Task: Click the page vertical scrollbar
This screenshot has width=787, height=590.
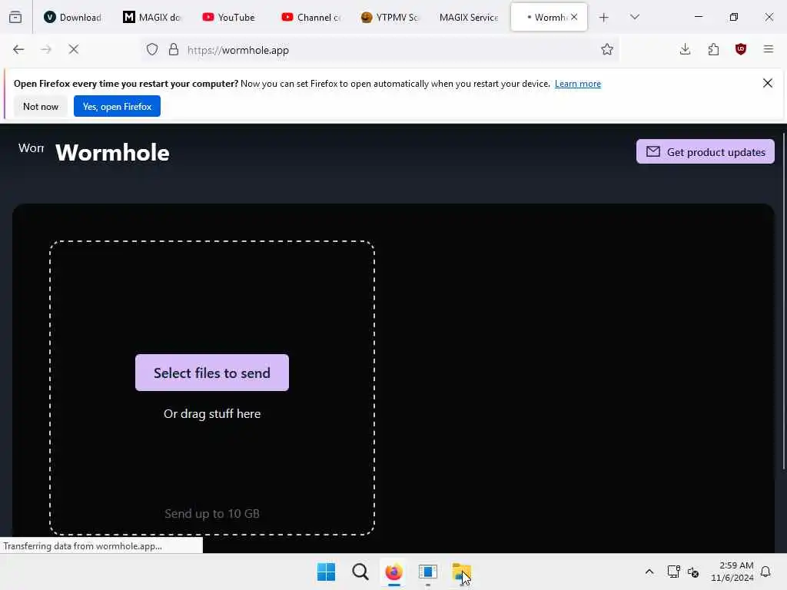Action: tap(783, 301)
